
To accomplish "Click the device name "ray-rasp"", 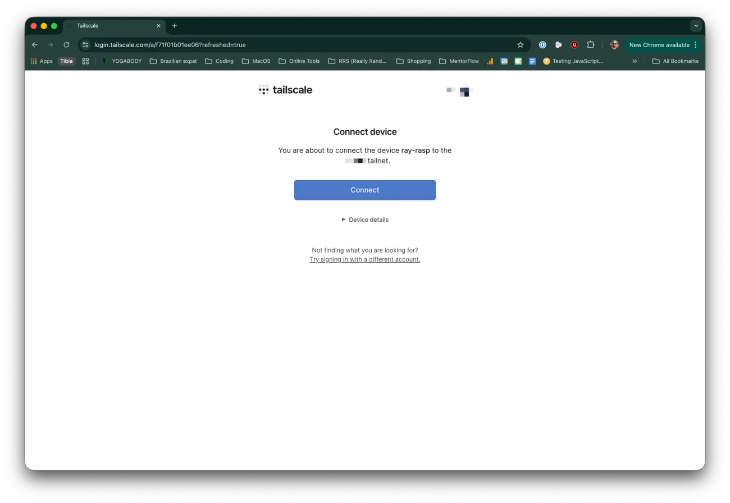I will pyautogui.click(x=416, y=150).
